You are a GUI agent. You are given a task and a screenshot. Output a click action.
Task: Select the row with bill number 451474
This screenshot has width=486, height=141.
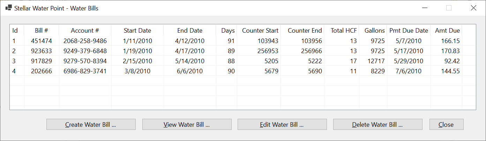coord(236,41)
